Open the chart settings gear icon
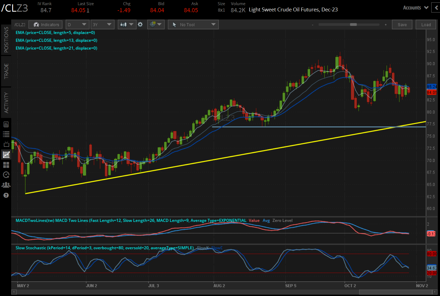The width and height of the screenshot is (440, 296). (x=140, y=25)
